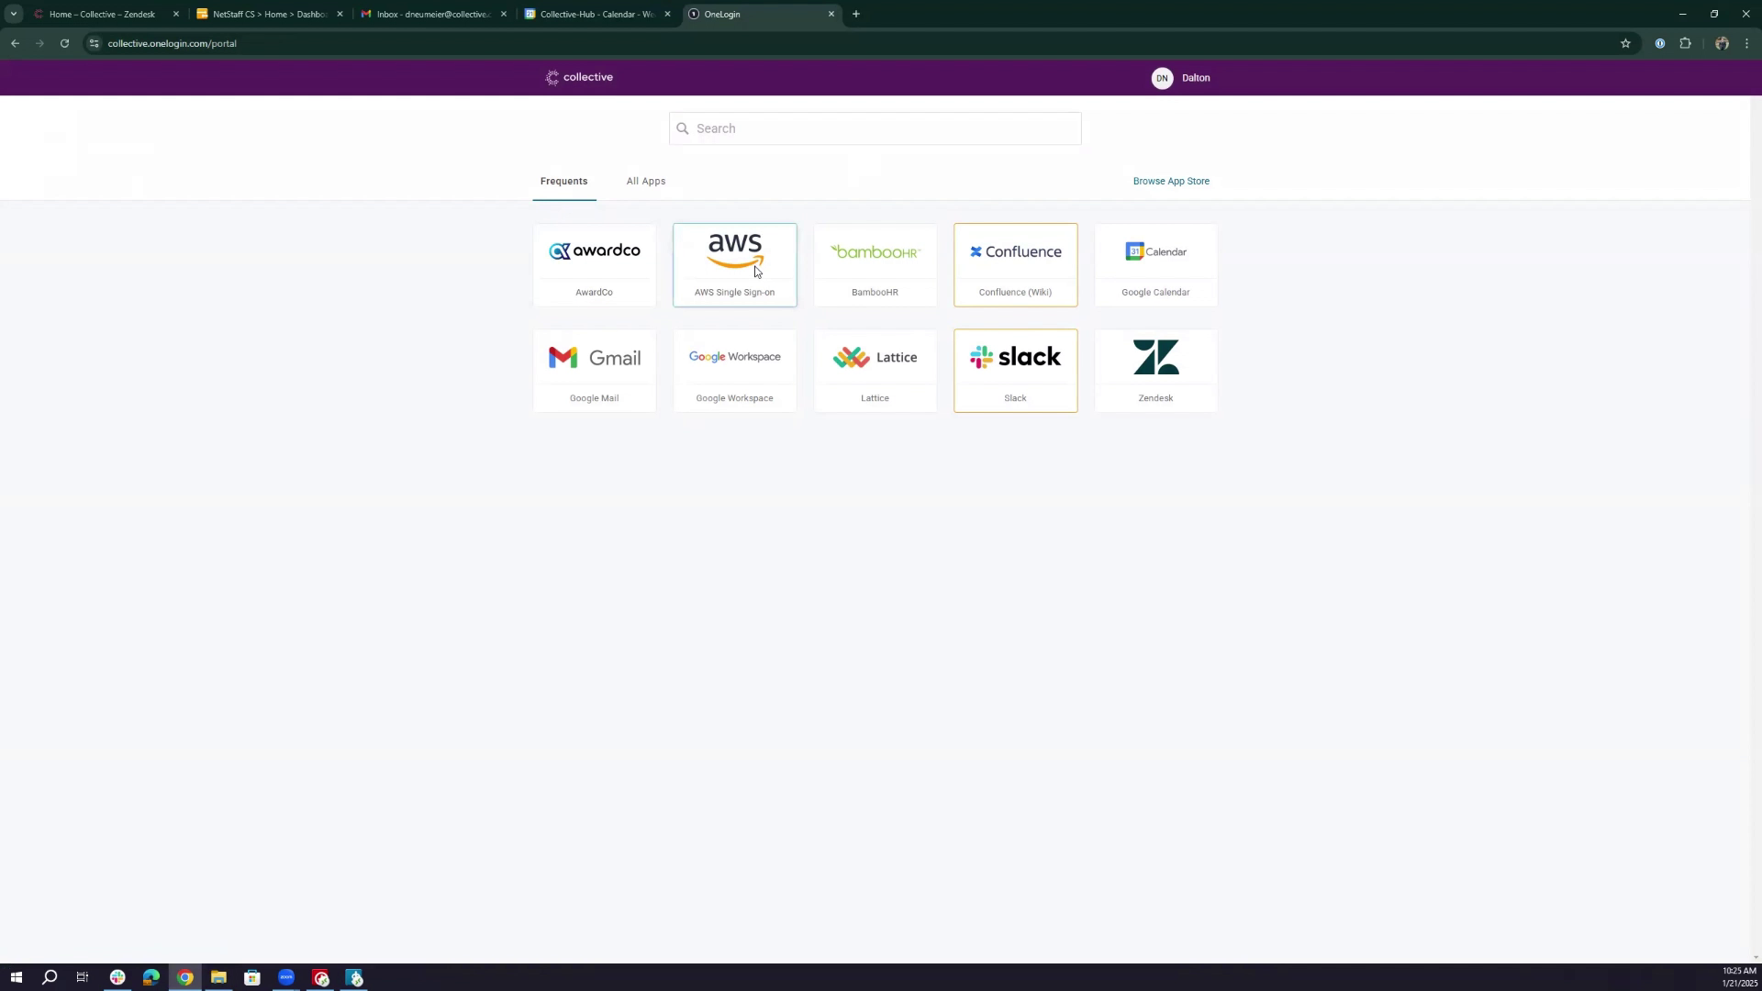
Task: Open the BambooHR app tile
Action: 875,264
